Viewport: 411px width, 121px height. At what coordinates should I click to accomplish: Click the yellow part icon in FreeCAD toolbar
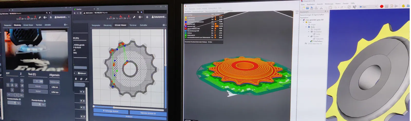403,6
